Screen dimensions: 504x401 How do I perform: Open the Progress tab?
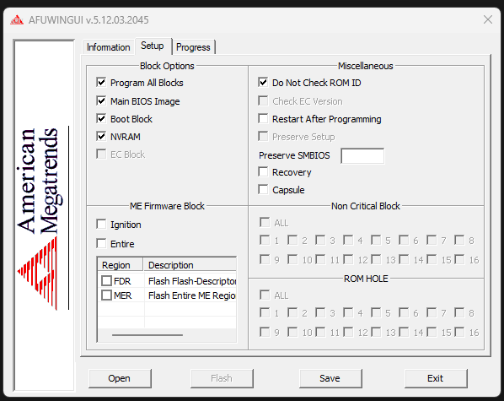tap(193, 47)
